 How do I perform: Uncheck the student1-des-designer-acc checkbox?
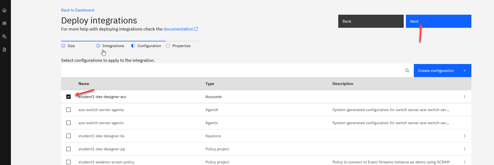click(x=68, y=97)
